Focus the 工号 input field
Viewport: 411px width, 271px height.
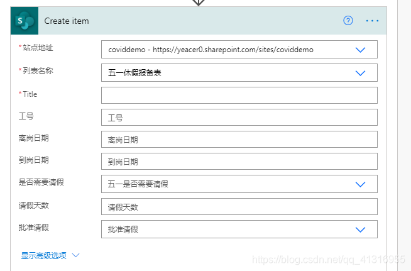(239, 118)
